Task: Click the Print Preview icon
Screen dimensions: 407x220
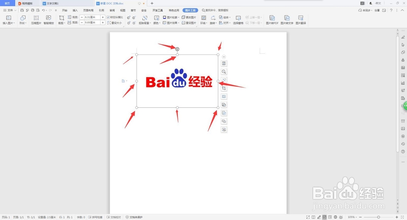Action: (38, 11)
